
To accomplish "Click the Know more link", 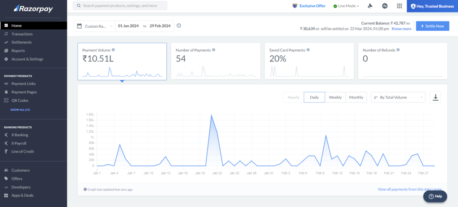I will click(401, 29).
